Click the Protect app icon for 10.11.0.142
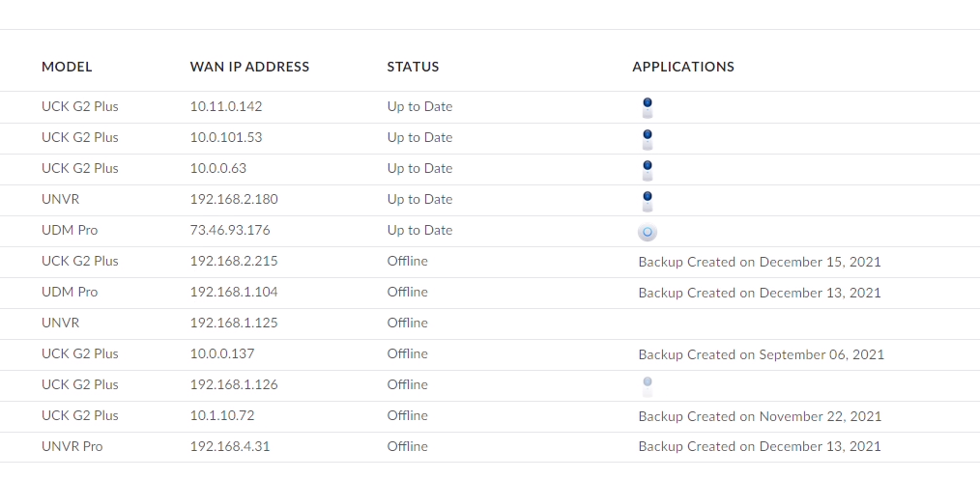 [648, 107]
